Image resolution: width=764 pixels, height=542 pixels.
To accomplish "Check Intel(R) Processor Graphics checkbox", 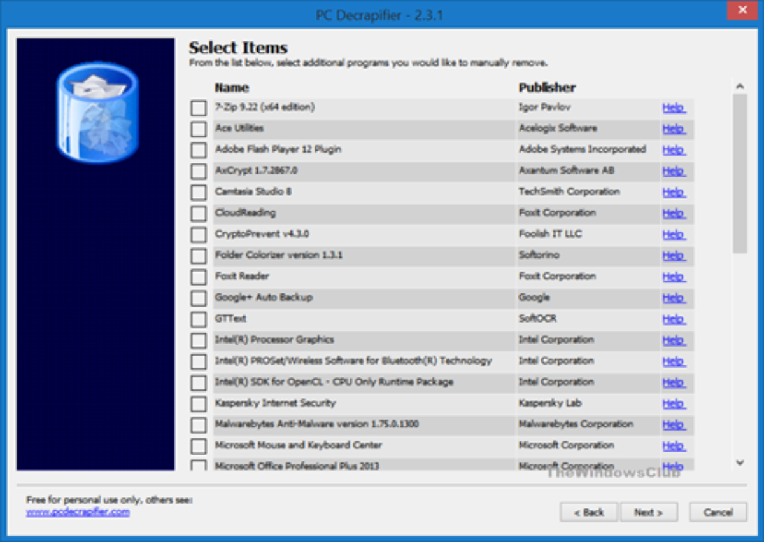I will click(199, 340).
